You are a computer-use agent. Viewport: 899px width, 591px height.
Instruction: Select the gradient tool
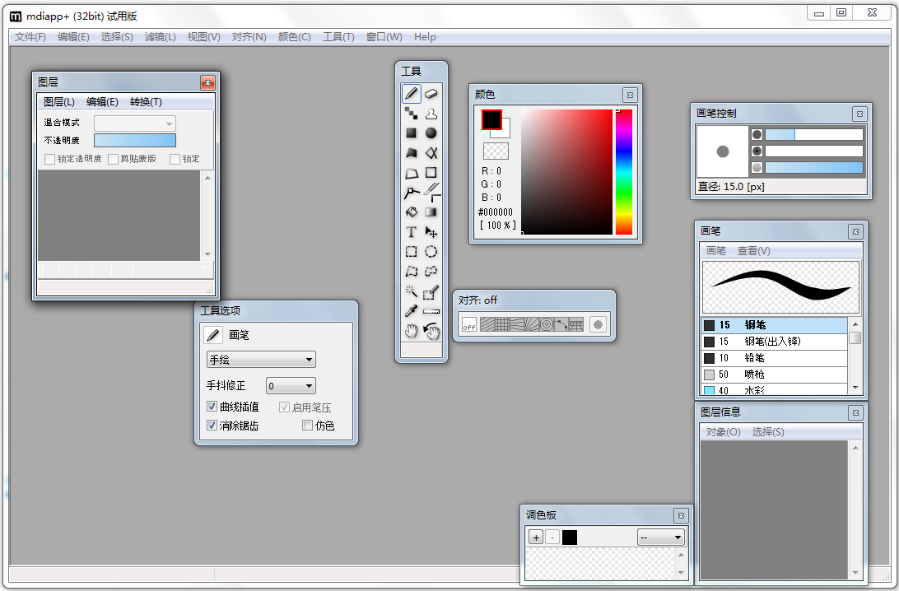[x=431, y=212]
